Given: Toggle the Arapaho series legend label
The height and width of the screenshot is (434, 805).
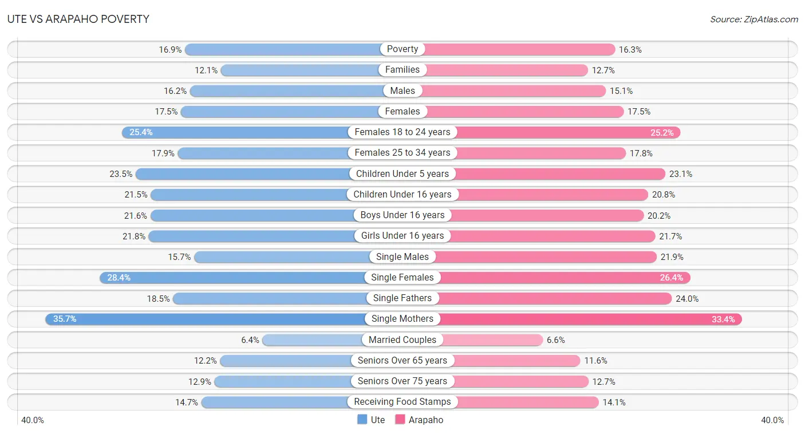Looking at the screenshot, I should 426,420.
